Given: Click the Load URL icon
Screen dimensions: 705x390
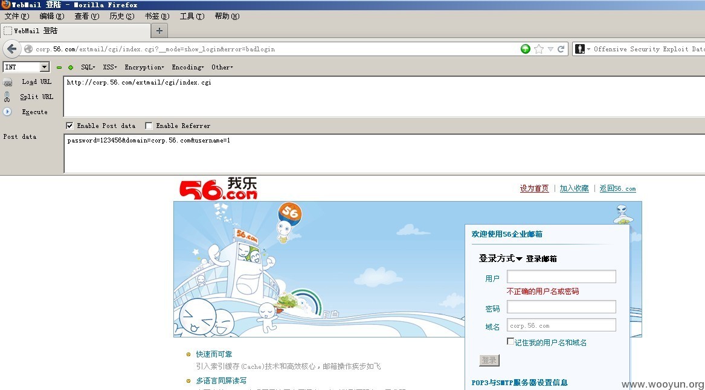Looking at the screenshot, I should coord(8,82).
